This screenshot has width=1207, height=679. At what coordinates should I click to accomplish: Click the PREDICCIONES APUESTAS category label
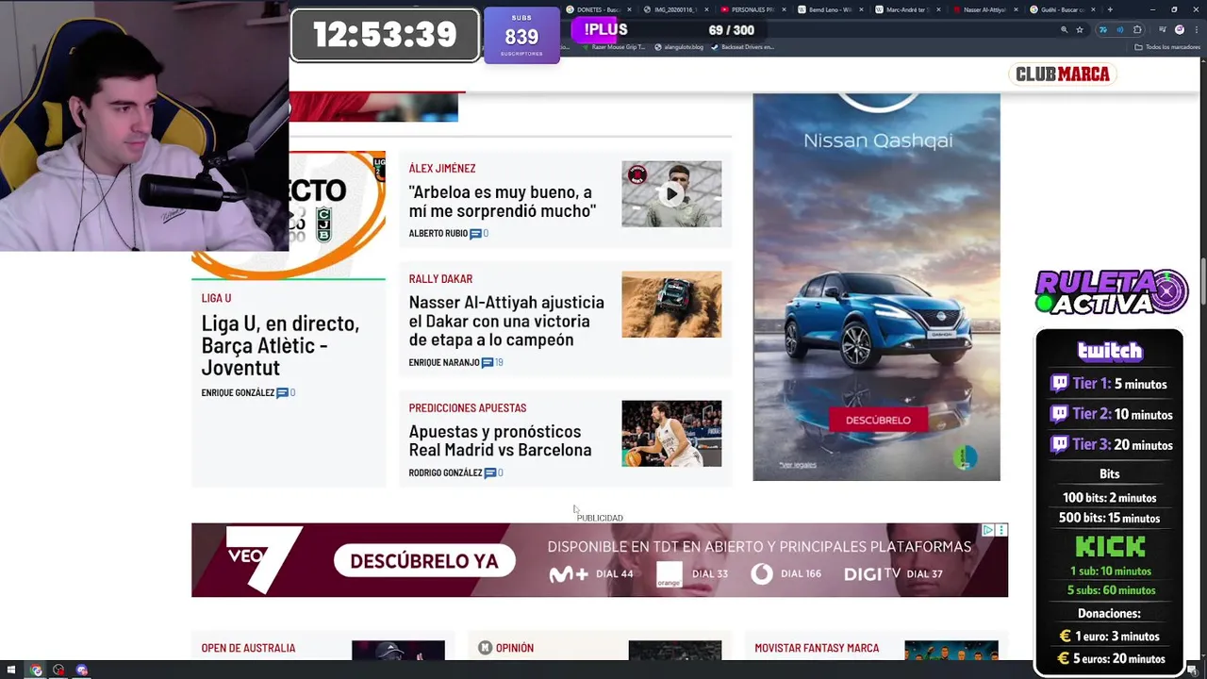[x=468, y=408]
